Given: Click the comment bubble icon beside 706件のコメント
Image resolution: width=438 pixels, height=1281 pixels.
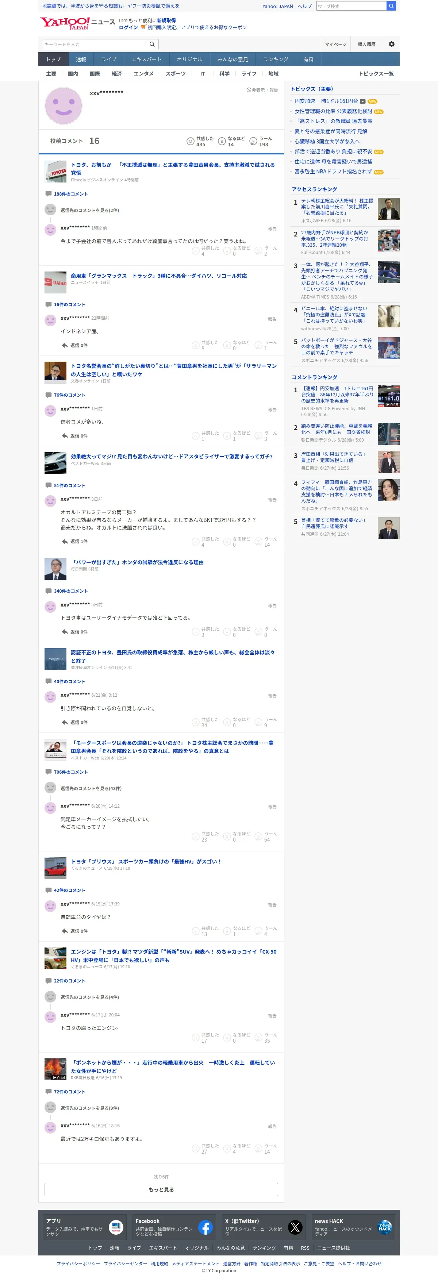Looking at the screenshot, I should point(48,772).
